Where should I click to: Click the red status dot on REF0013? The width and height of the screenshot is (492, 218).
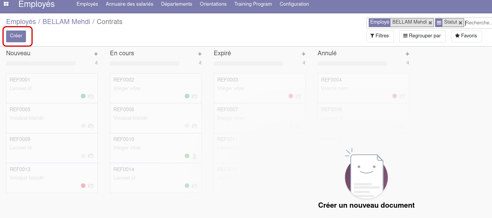83,186
